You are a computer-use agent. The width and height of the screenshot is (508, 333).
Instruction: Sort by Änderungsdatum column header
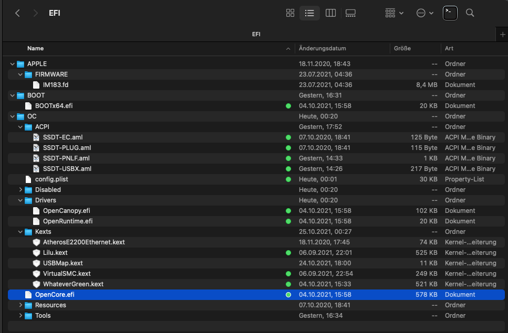coord(323,48)
